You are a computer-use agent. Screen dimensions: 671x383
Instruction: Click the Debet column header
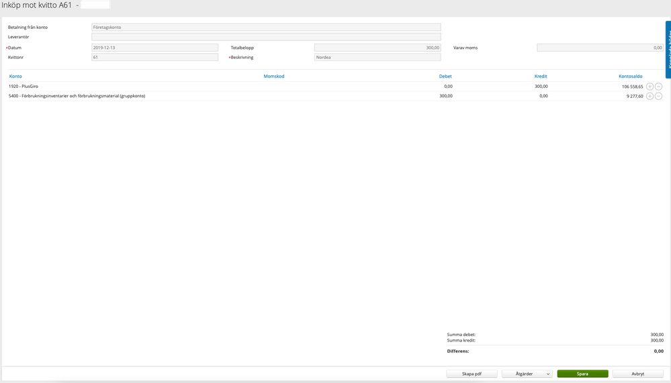(x=445, y=76)
